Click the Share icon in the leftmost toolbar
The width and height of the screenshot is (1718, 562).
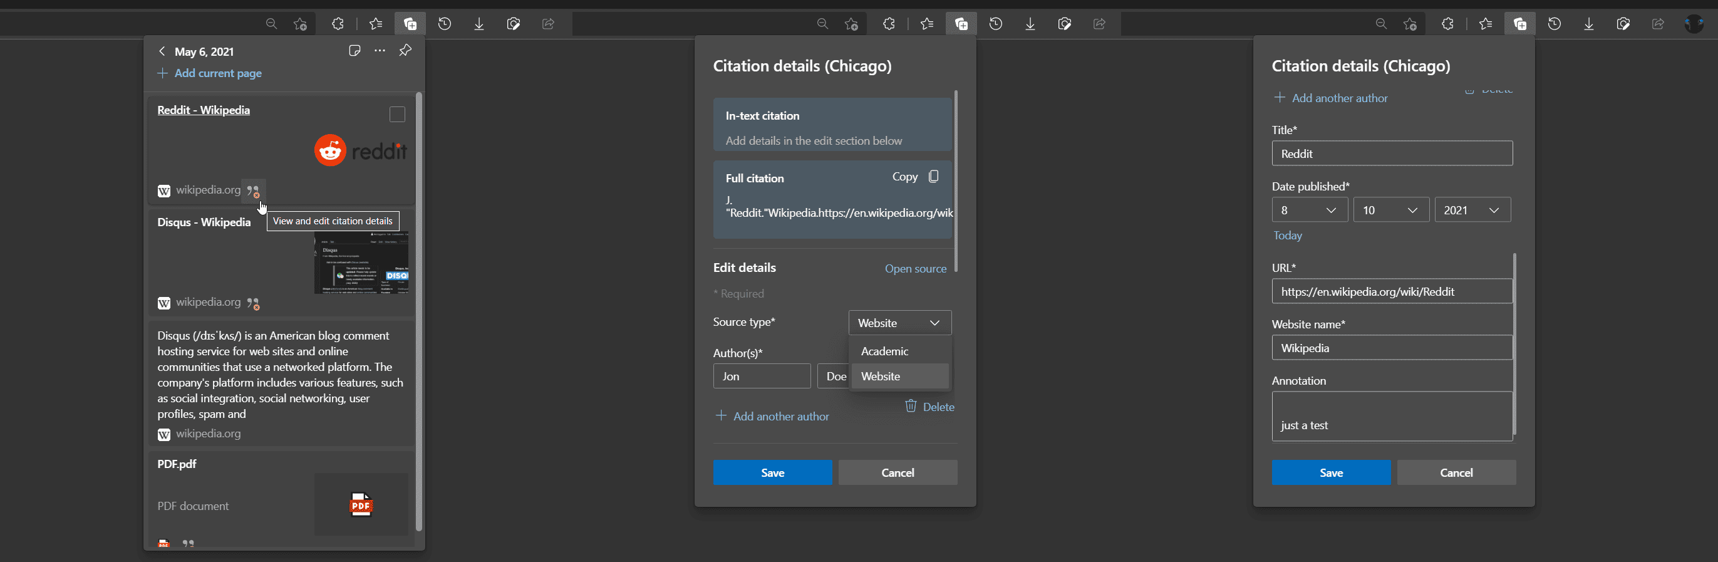click(x=548, y=24)
